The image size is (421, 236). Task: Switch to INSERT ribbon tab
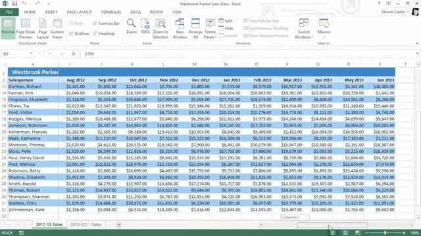click(x=51, y=12)
